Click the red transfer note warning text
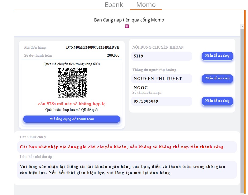Viewport: 248px width, 195px height. tap(122, 147)
